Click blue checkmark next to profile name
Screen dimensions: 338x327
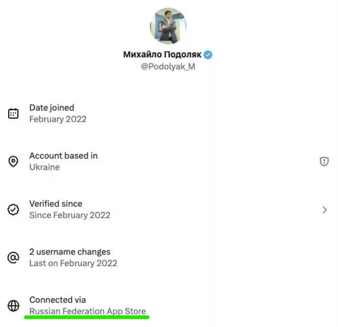click(208, 55)
